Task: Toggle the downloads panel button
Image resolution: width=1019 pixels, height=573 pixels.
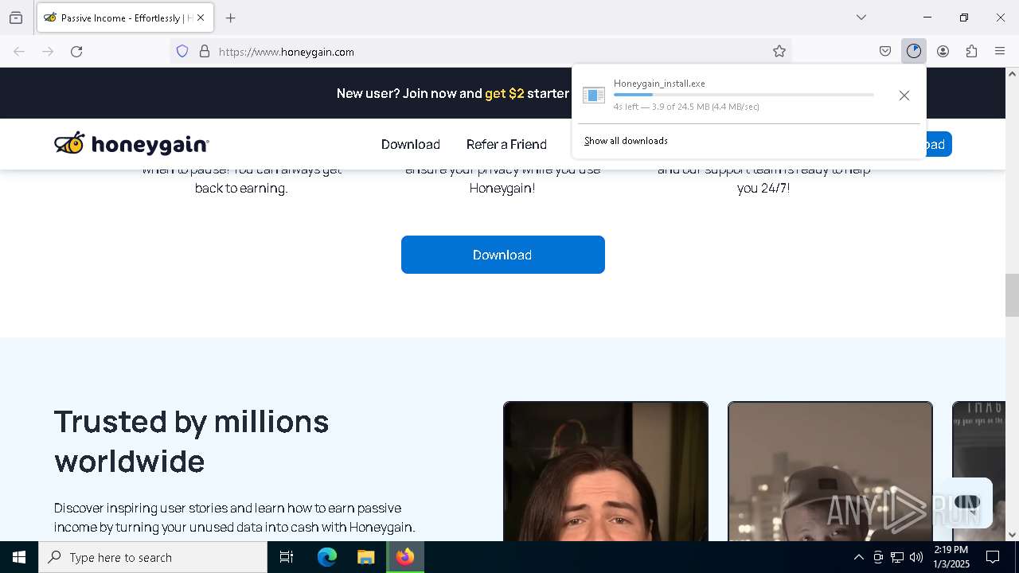Action: pos(914,52)
